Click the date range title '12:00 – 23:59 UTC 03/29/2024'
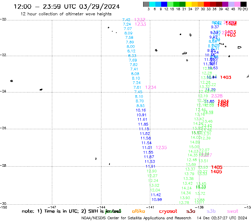The height and width of the screenshot is (221, 251). (x=67, y=6)
